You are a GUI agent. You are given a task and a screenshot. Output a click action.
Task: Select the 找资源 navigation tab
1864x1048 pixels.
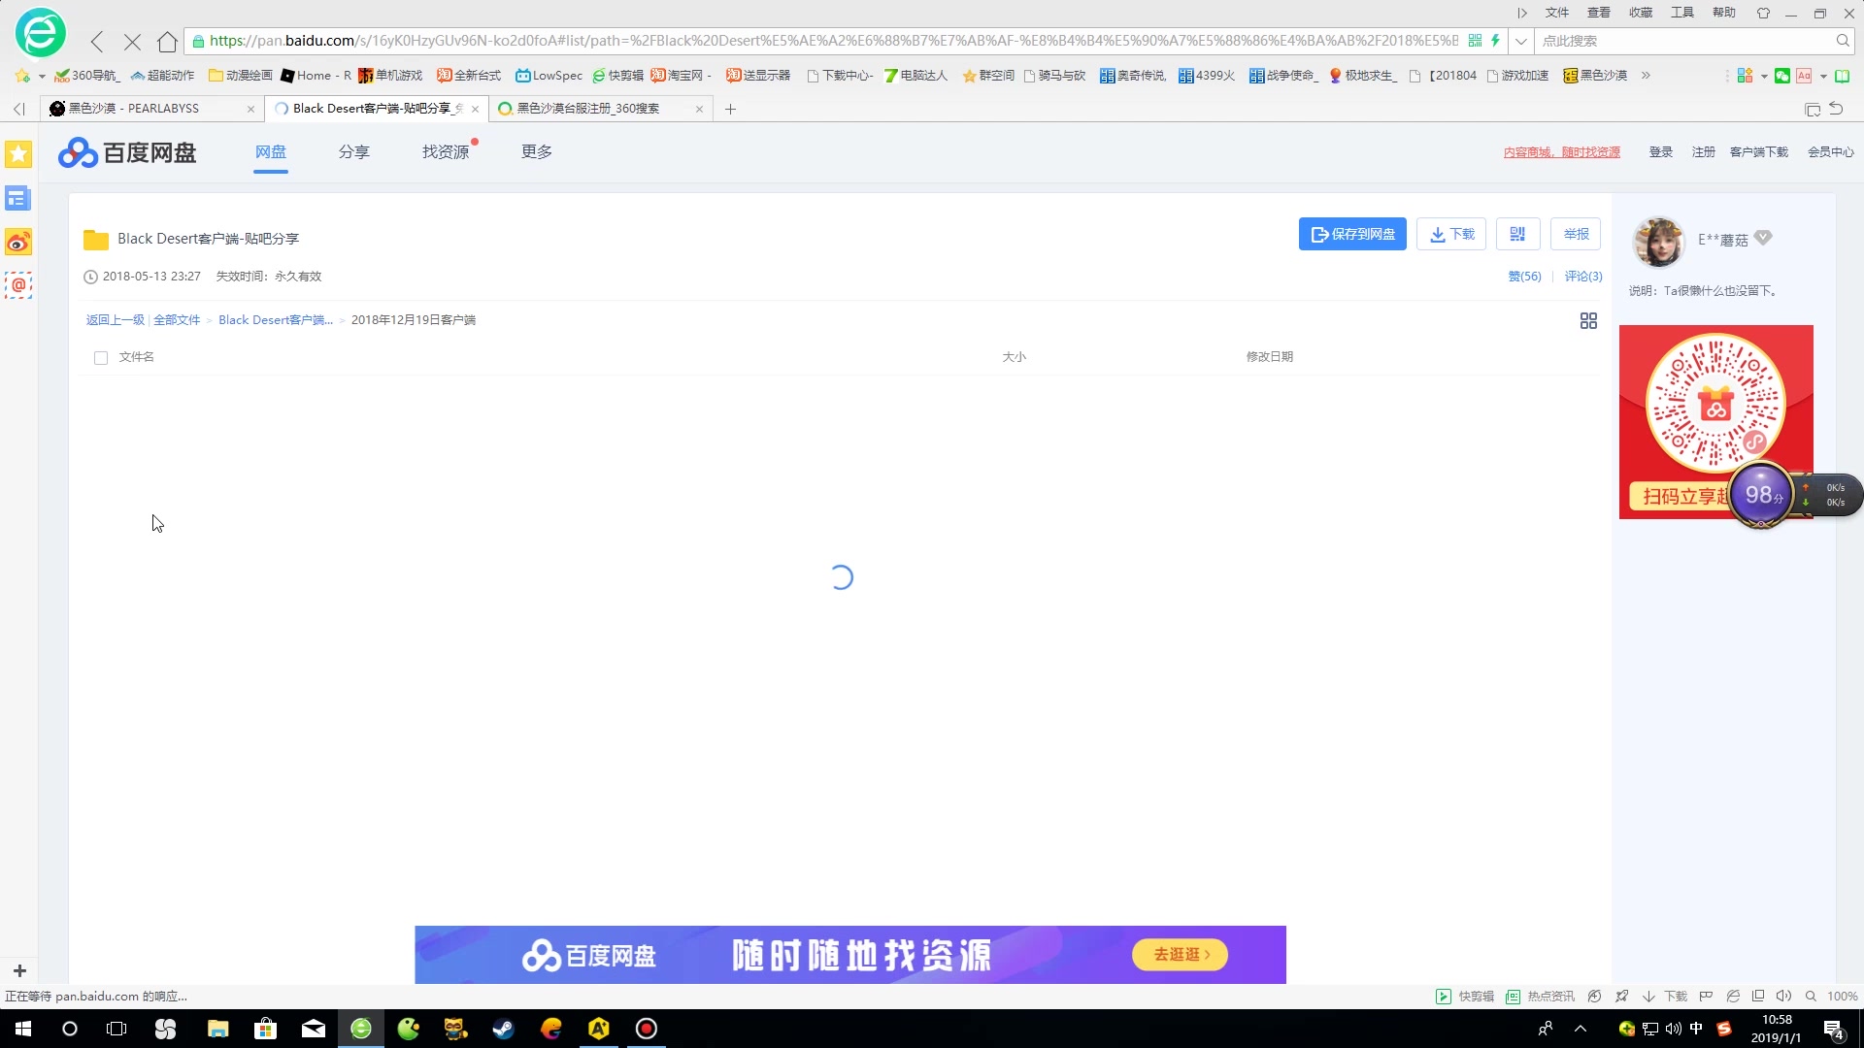click(x=446, y=152)
